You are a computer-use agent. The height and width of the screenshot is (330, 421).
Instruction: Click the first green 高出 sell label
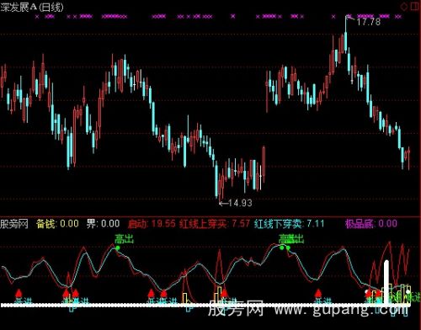[124, 239]
